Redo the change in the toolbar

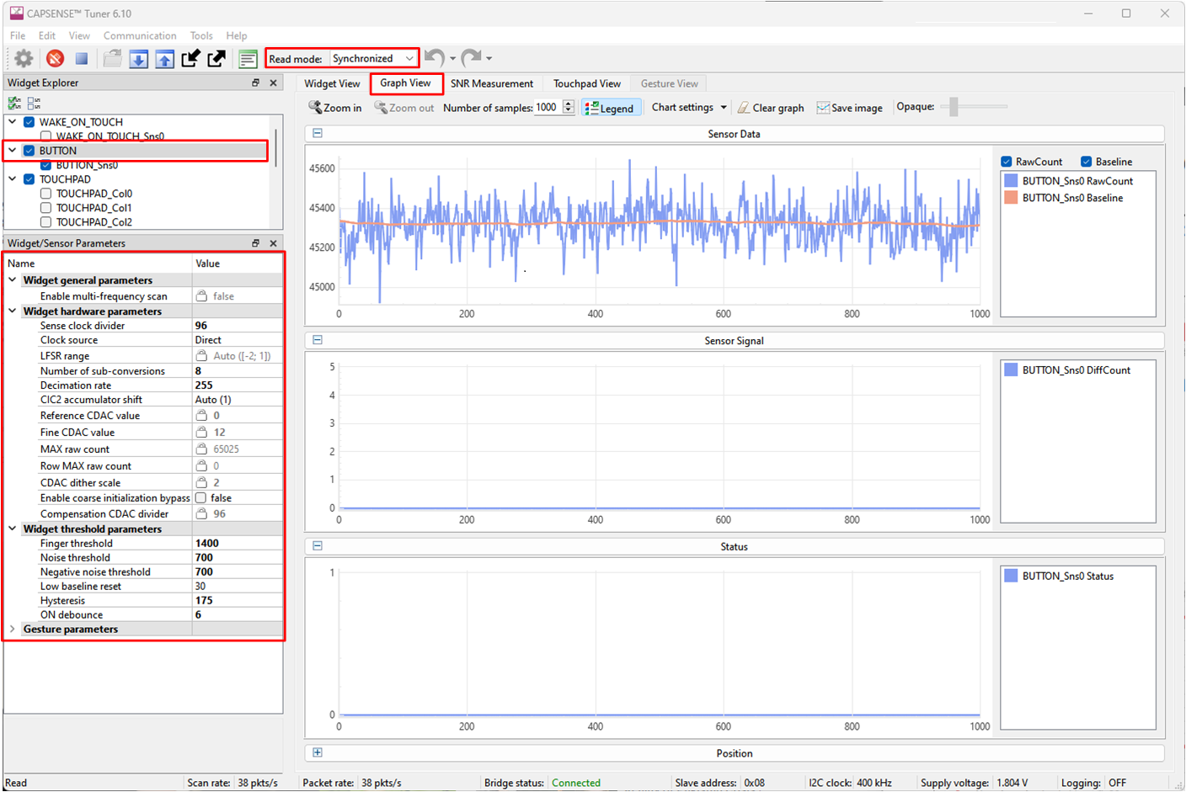472,57
